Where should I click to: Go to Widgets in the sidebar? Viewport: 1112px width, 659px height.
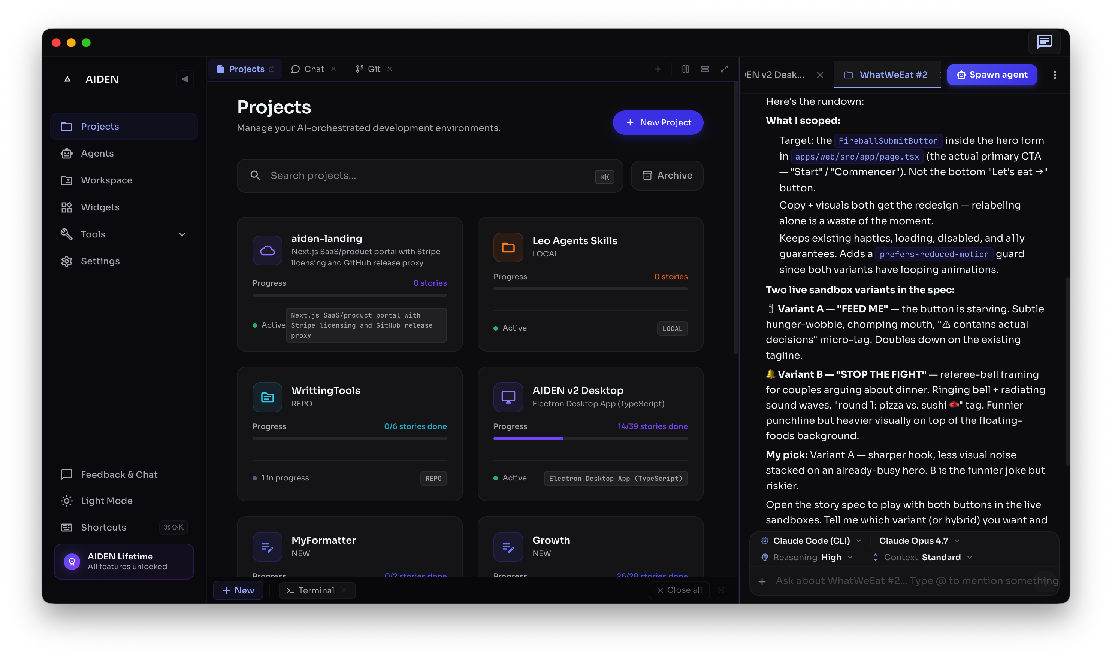pos(124,207)
